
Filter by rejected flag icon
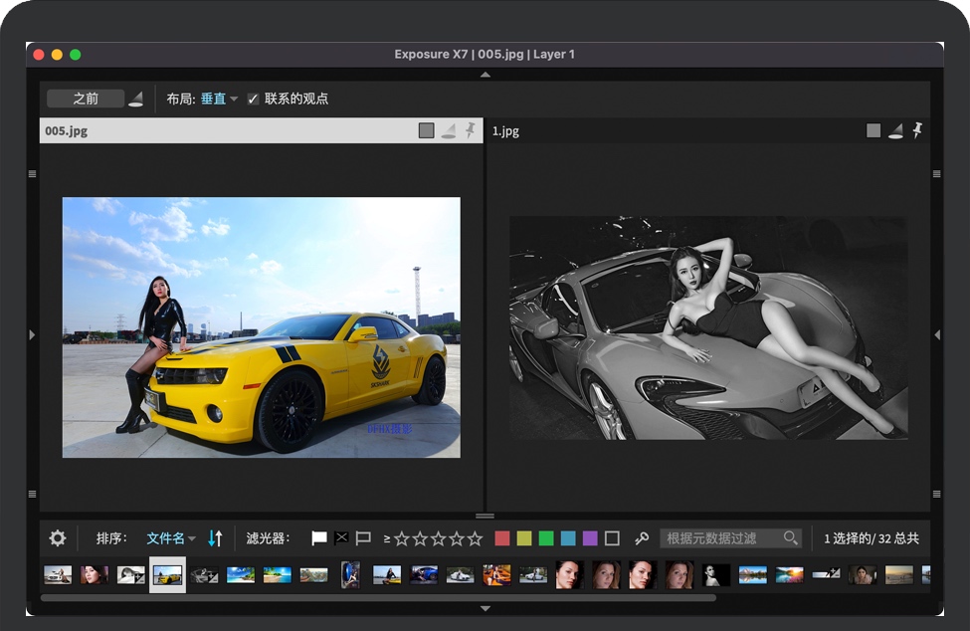pyautogui.click(x=341, y=538)
